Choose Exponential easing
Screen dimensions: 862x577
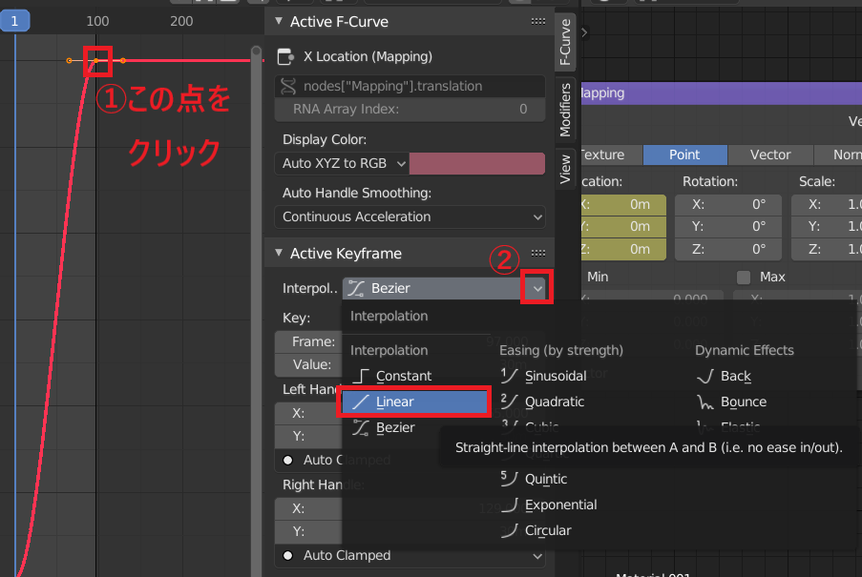560,505
